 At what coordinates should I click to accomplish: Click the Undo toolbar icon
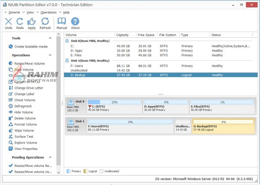coord(9,22)
